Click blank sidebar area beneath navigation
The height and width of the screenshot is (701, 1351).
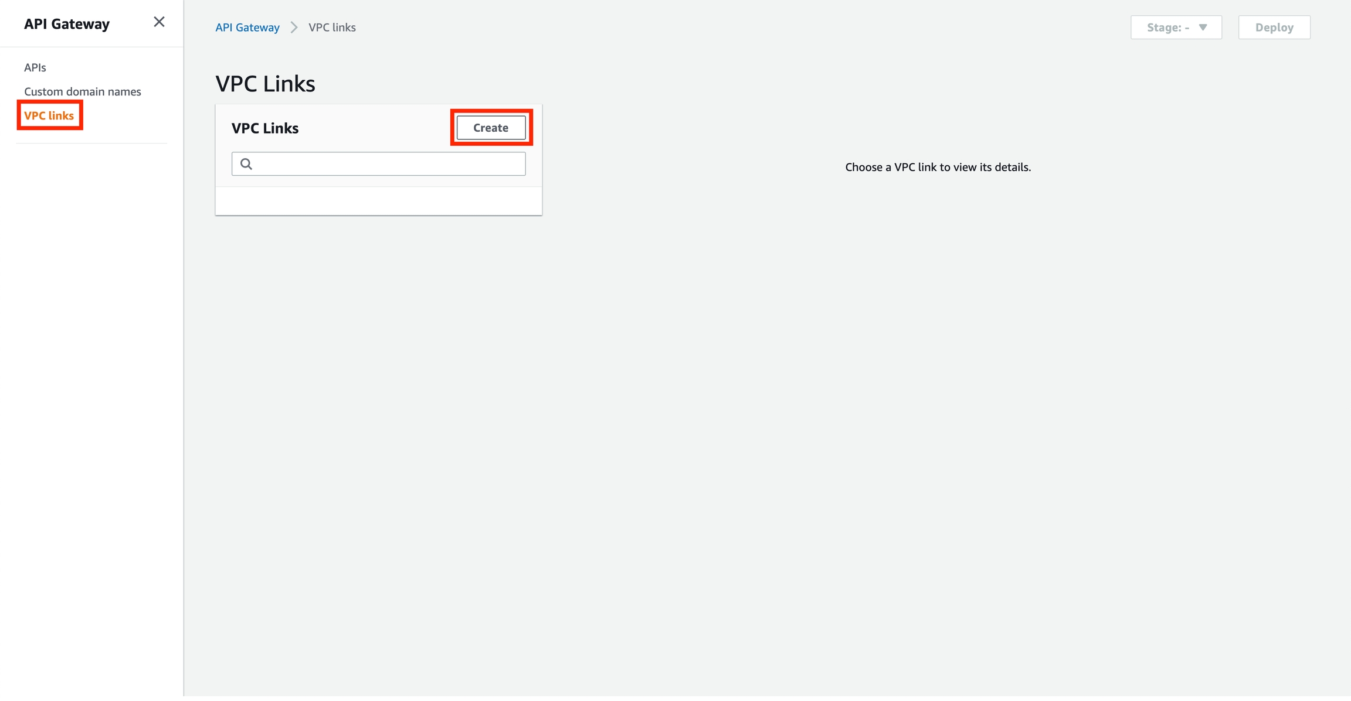point(91,410)
